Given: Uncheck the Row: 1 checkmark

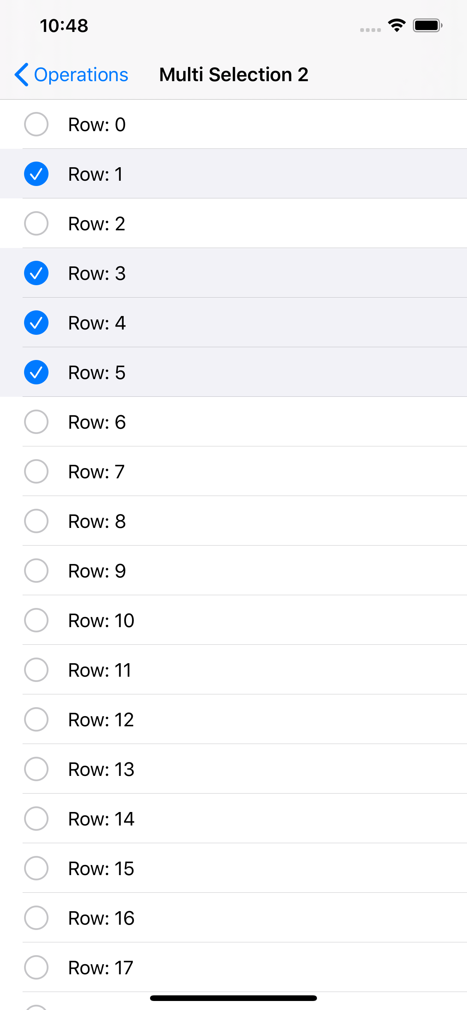Looking at the screenshot, I should (36, 174).
